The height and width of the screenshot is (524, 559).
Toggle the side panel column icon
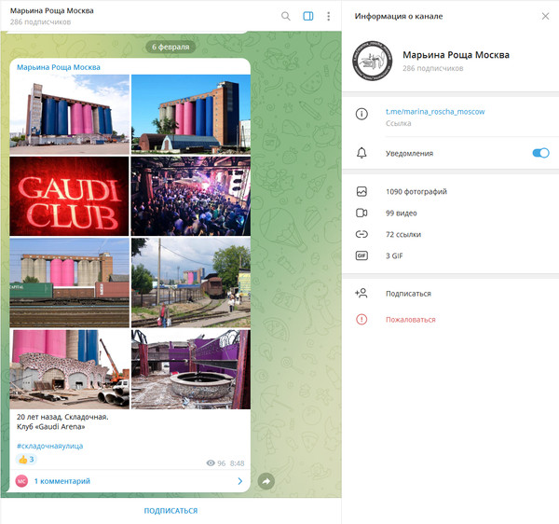click(308, 16)
